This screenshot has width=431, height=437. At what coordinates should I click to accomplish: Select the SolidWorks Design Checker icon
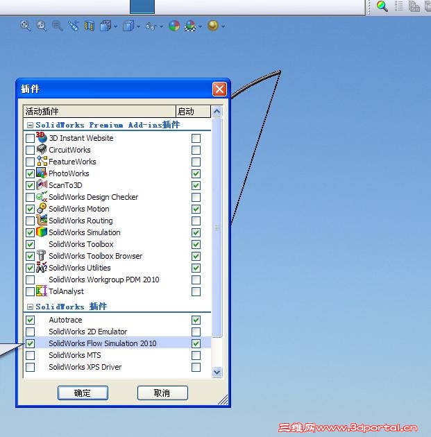pyautogui.click(x=42, y=196)
